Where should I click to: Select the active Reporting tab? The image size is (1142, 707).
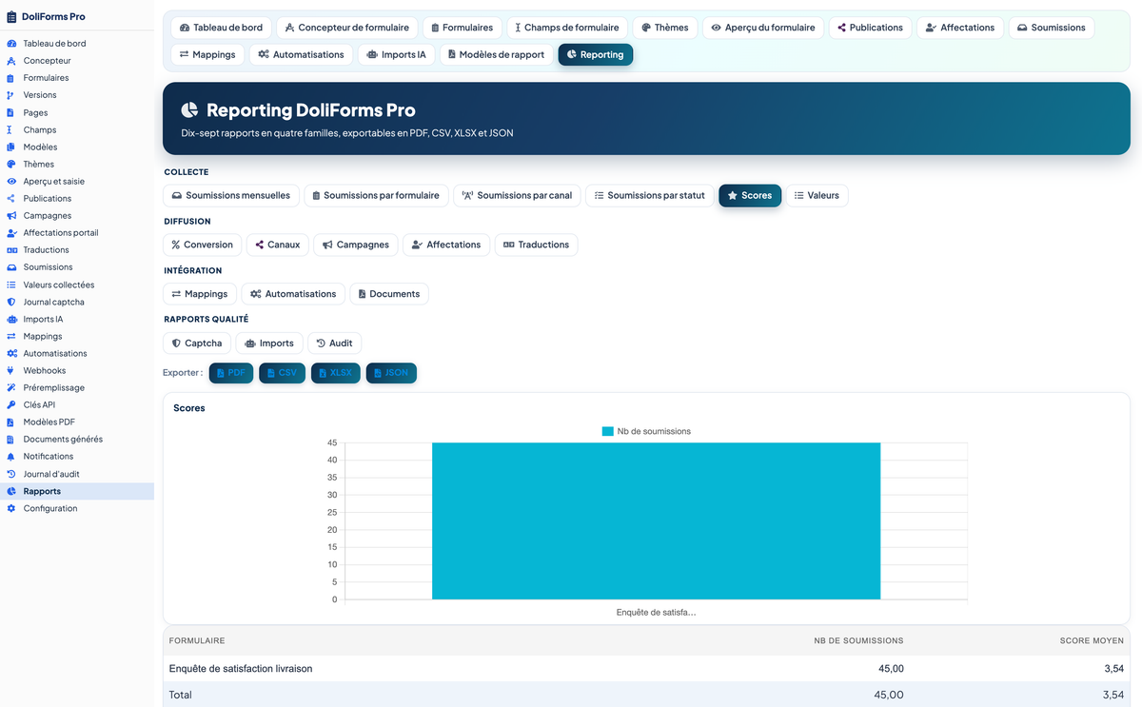[x=595, y=54]
